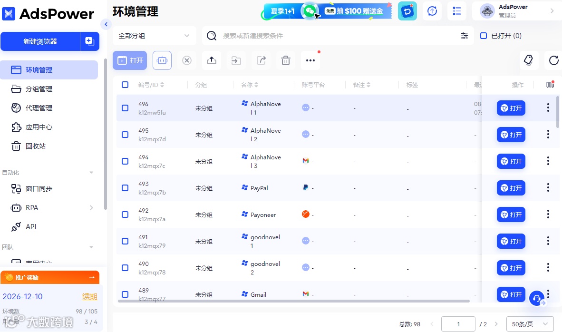This screenshot has width=562, height=332.
Task: Open the column settings icon
Action: [x=550, y=85]
